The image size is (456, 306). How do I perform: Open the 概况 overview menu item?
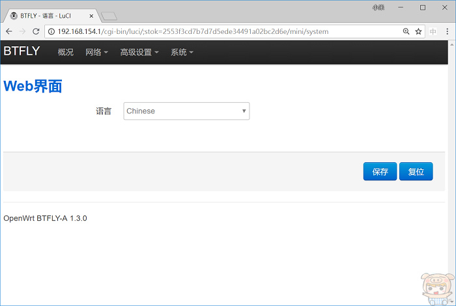pyautogui.click(x=65, y=52)
